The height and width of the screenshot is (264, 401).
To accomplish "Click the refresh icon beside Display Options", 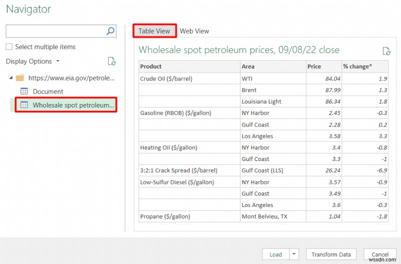I will tap(112, 61).
